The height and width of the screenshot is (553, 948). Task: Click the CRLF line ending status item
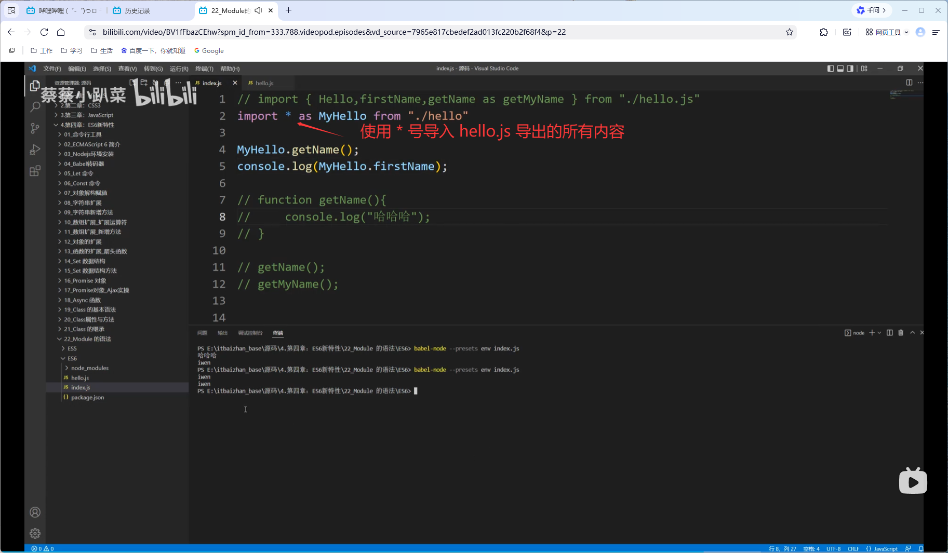click(x=853, y=549)
